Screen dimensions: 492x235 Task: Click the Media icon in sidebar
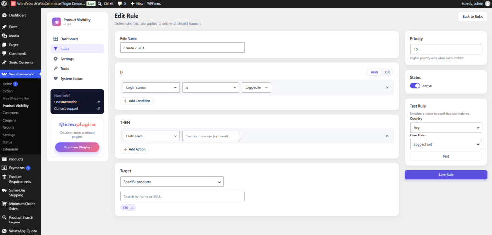4,36
